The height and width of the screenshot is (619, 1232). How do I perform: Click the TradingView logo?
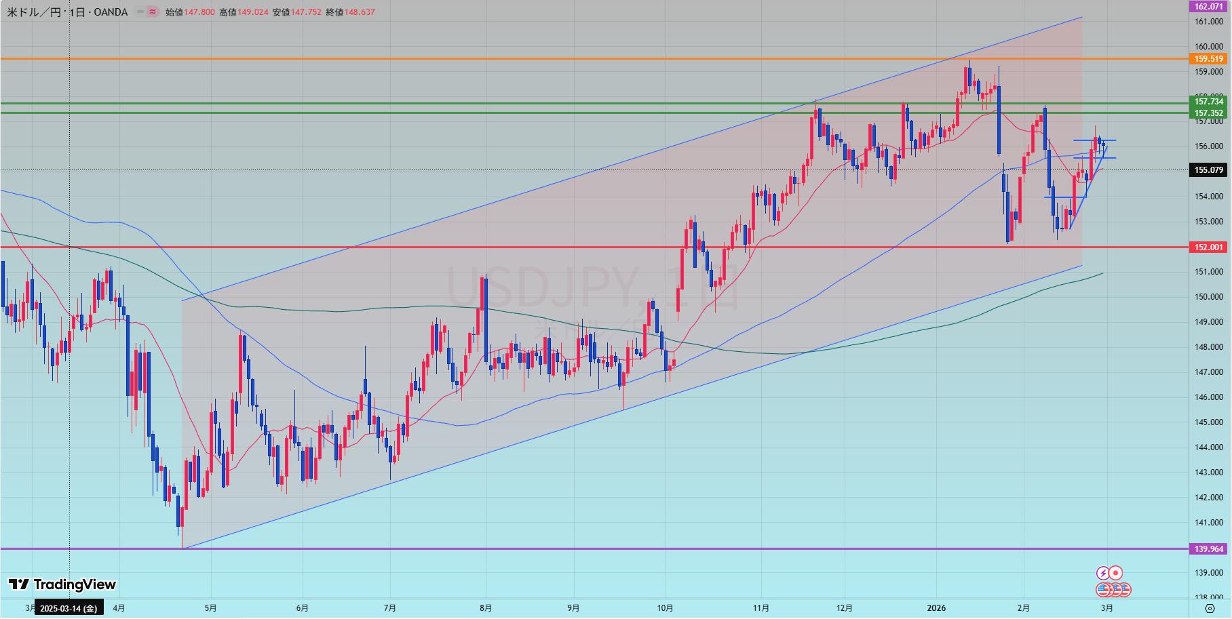pyautogui.click(x=62, y=584)
